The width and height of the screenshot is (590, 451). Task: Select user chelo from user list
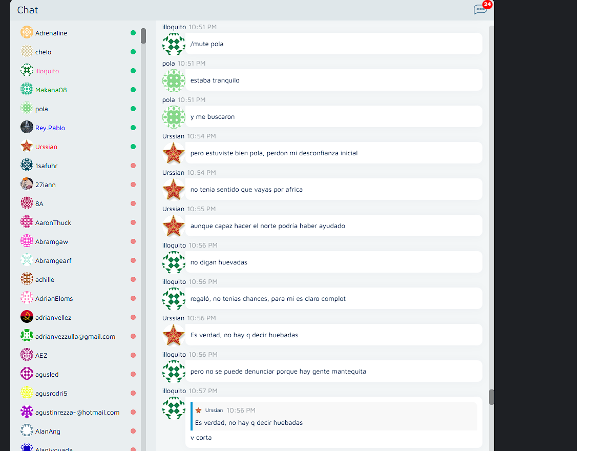pyautogui.click(x=43, y=52)
